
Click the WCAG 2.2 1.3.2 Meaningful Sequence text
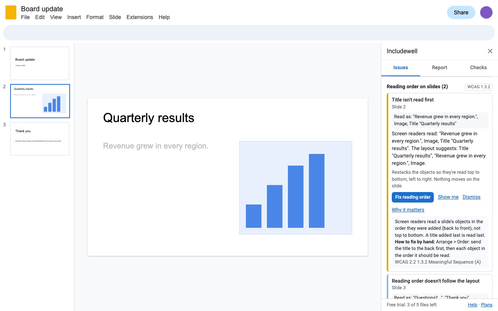pos(438,262)
